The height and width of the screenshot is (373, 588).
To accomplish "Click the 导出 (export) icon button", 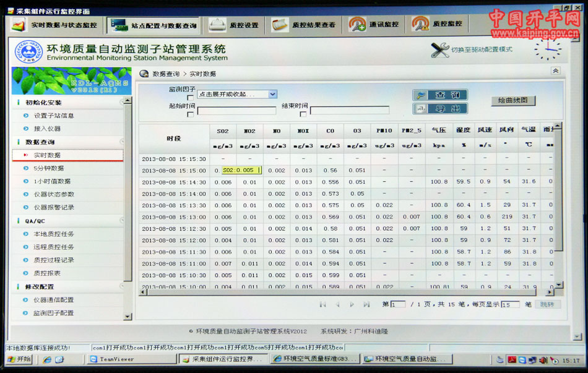I will coord(440,109).
